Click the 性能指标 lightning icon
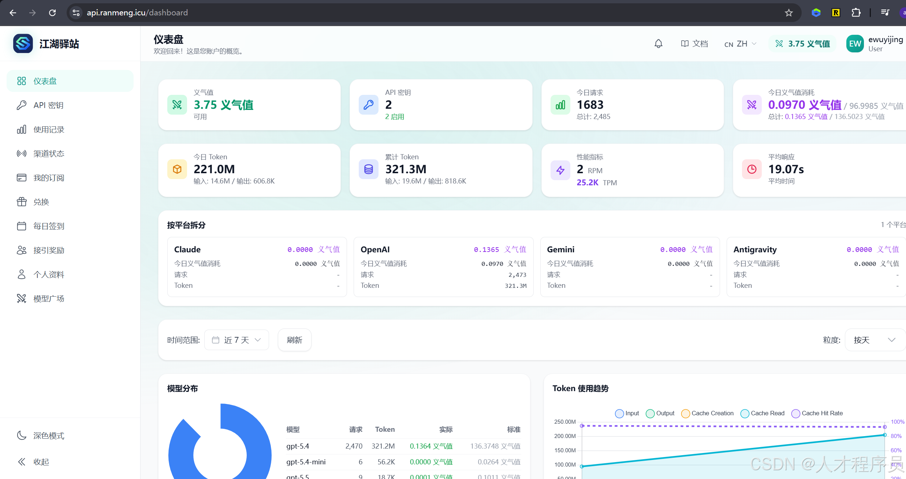Screen dimensions: 906x479 coord(560,170)
